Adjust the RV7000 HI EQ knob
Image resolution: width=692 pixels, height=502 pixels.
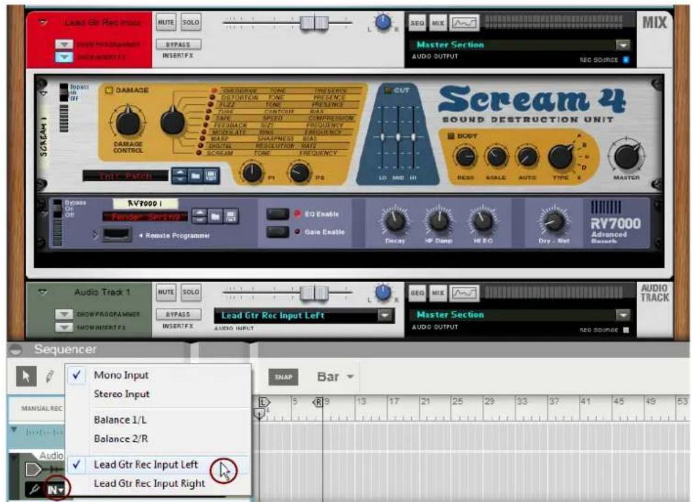coord(483,221)
